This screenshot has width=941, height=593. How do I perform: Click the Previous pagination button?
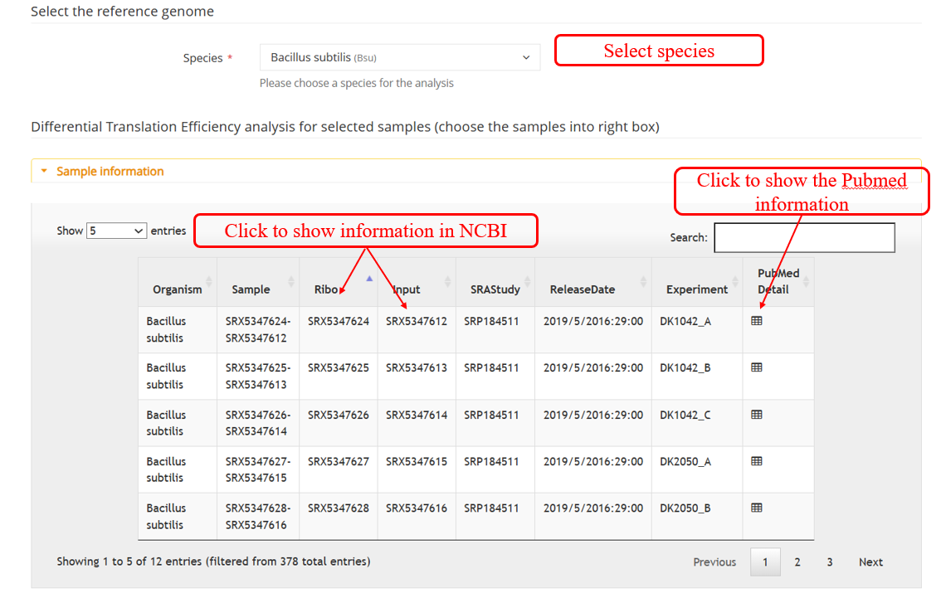(x=714, y=562)
